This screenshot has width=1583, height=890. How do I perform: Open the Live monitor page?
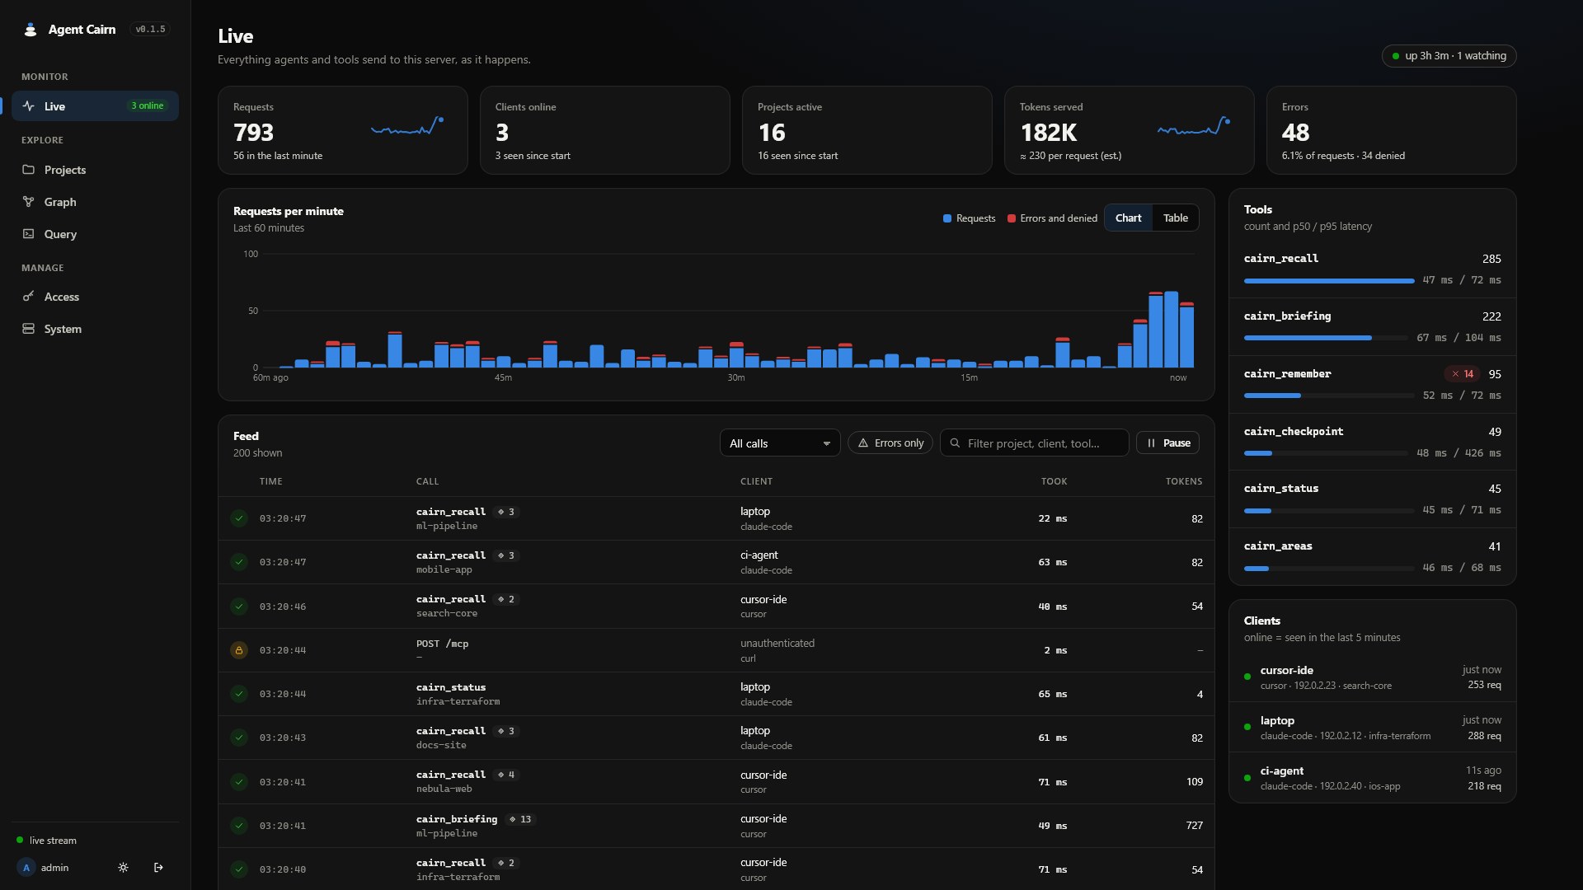(x=95, y=106)
